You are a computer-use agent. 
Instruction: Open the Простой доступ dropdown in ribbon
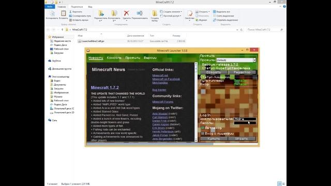coord(171,16)
